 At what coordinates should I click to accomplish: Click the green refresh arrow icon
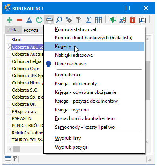pyautogui.click(x=39, y=20)
